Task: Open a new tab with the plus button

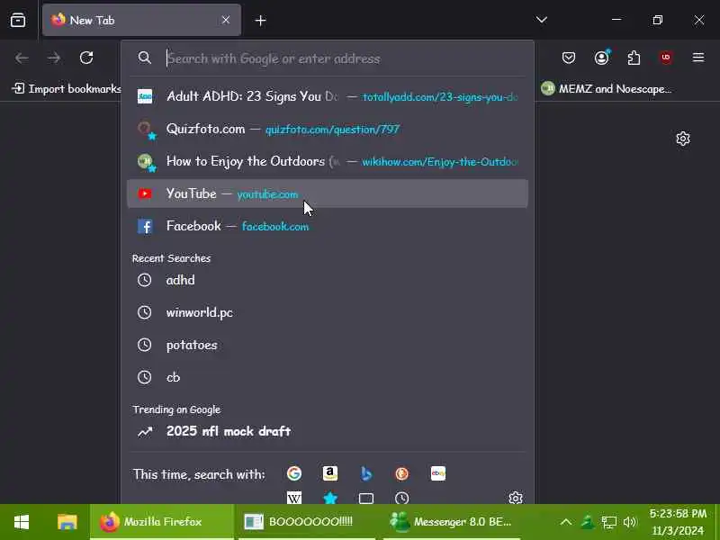Action: point(260,20)
